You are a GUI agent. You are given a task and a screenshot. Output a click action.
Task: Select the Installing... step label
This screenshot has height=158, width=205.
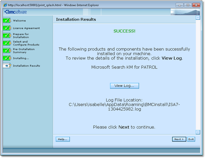pyautogui.click(x=21, y=58)
